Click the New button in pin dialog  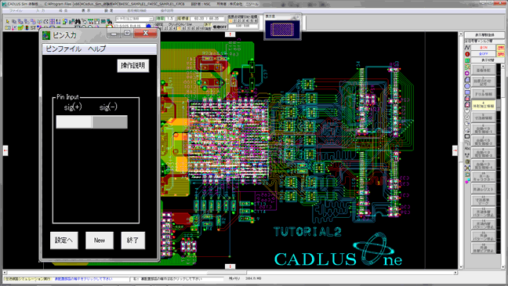pos(100,241)
